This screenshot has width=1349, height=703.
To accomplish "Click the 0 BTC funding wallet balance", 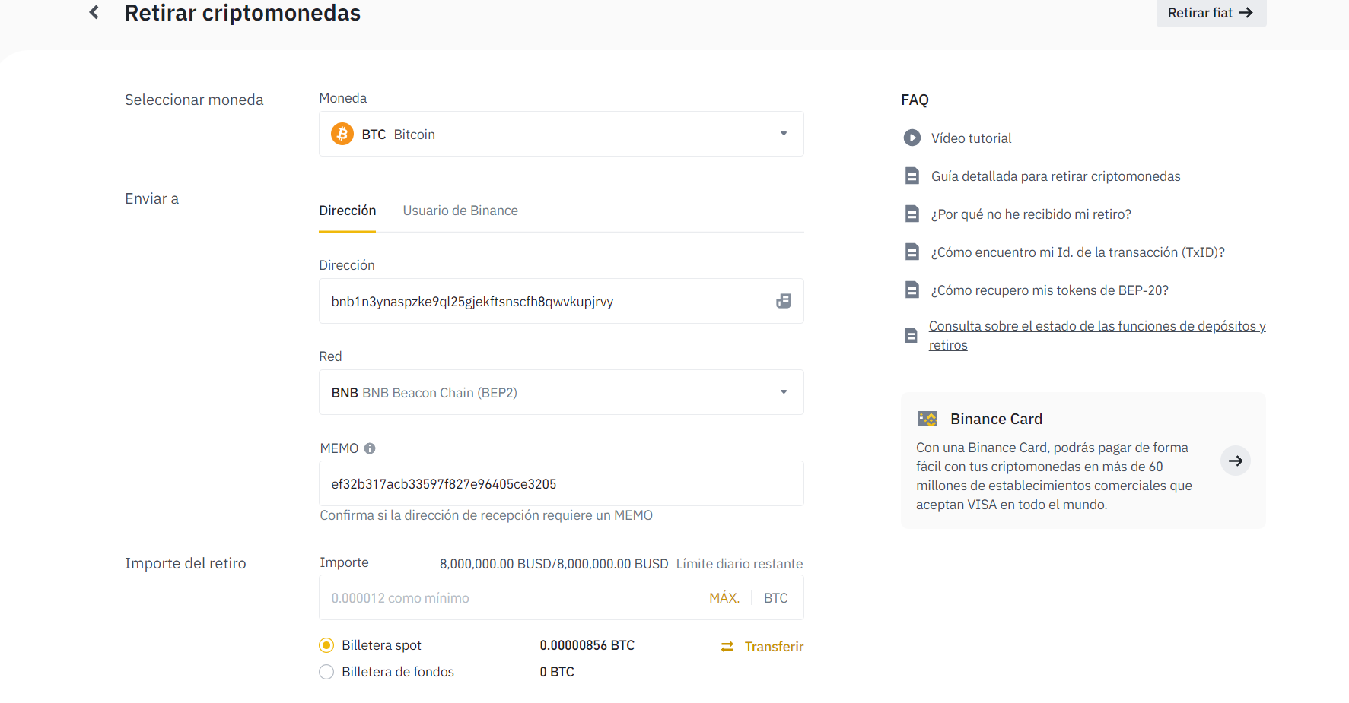I will tap(557, 672).
